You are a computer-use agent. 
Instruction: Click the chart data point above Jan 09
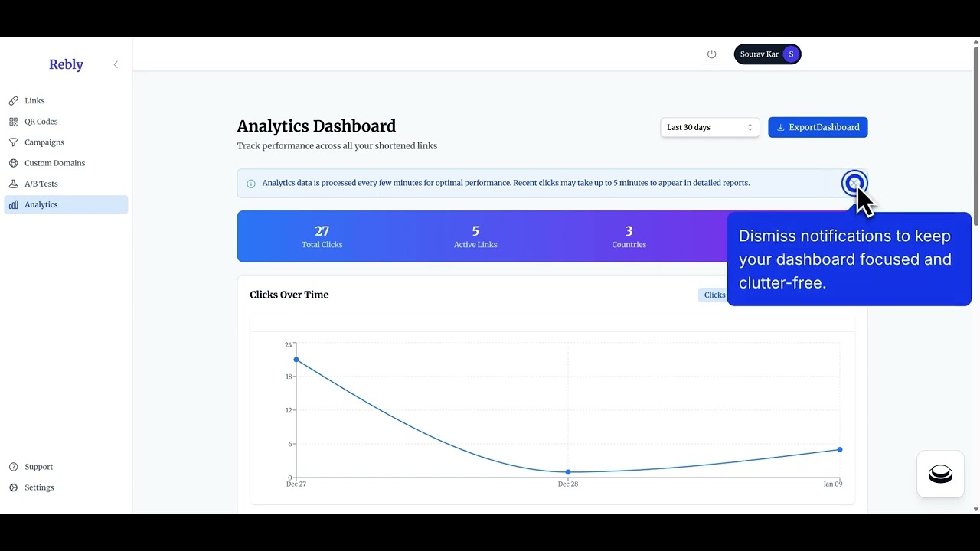tap(840, 449)
